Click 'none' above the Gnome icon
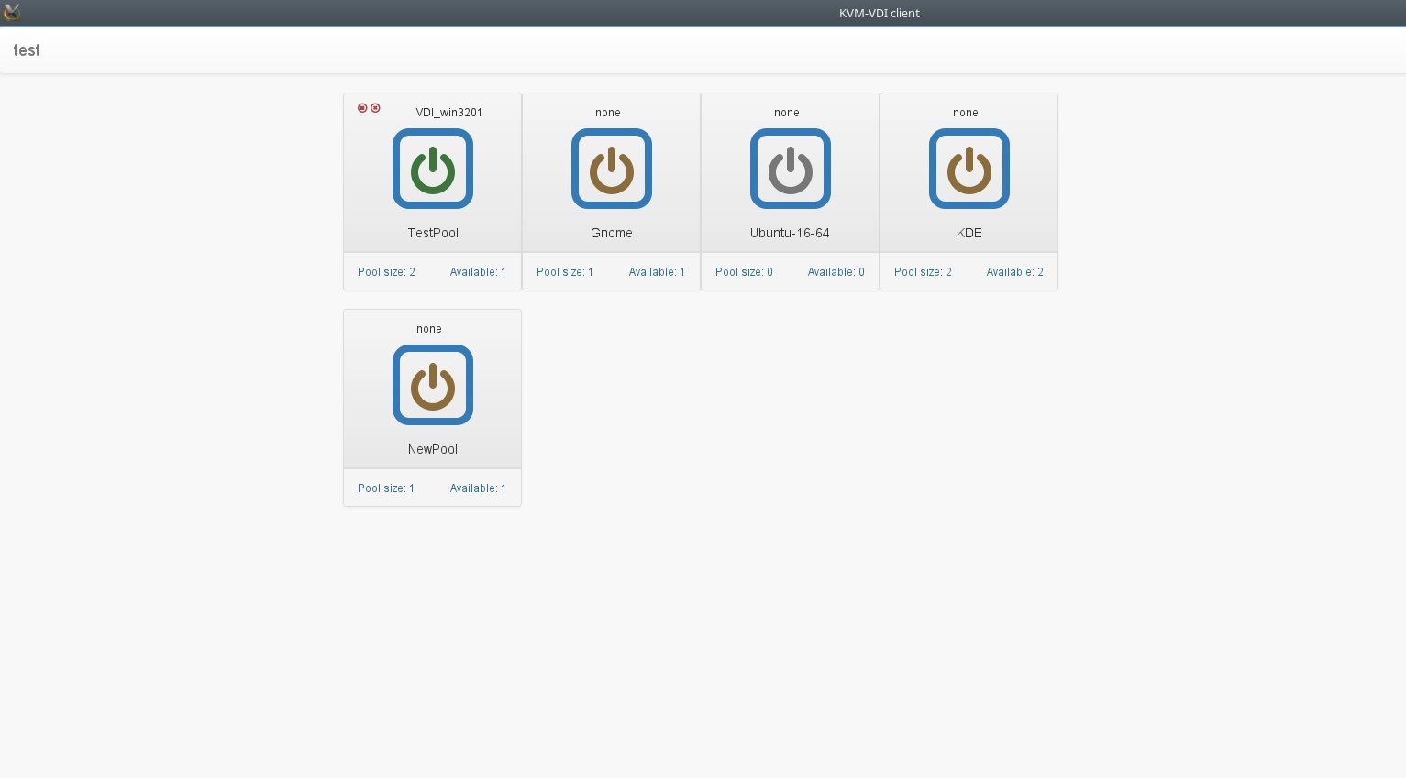 [608, 113]
